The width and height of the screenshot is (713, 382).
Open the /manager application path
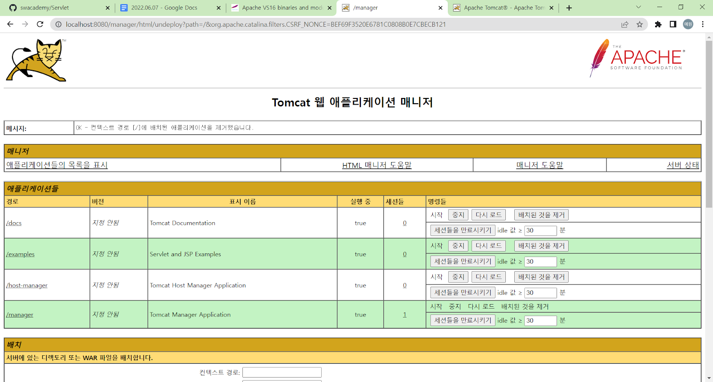[20, 315]
